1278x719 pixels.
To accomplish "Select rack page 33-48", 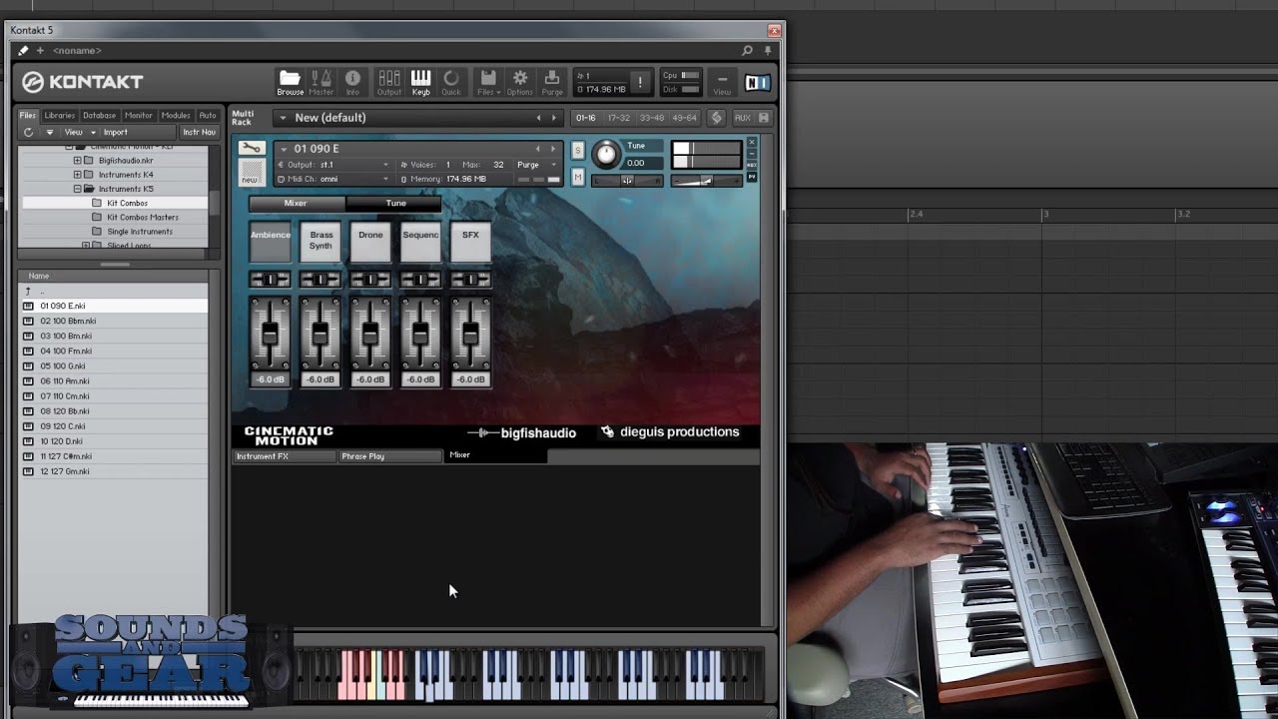I will [x=652, y=118].
